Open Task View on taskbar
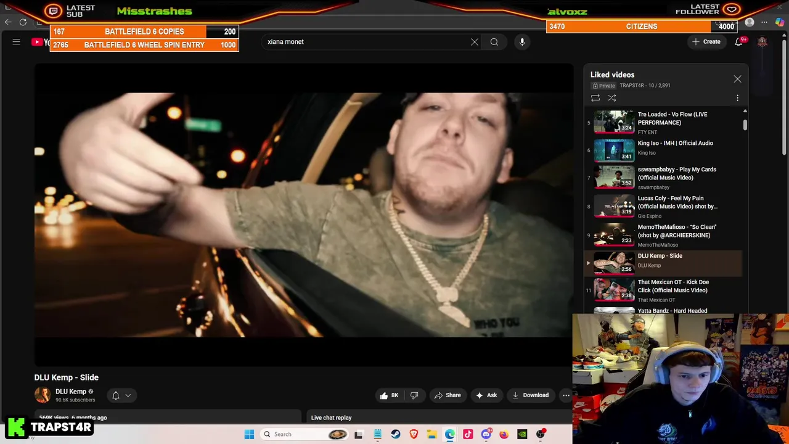The height and width of the screenshot is (444, 789). tap(359, 434)
